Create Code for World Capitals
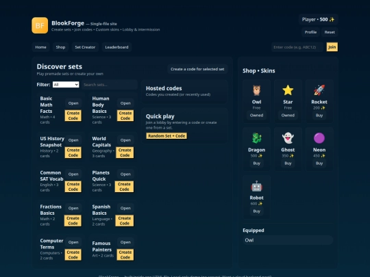 [125, 153]
